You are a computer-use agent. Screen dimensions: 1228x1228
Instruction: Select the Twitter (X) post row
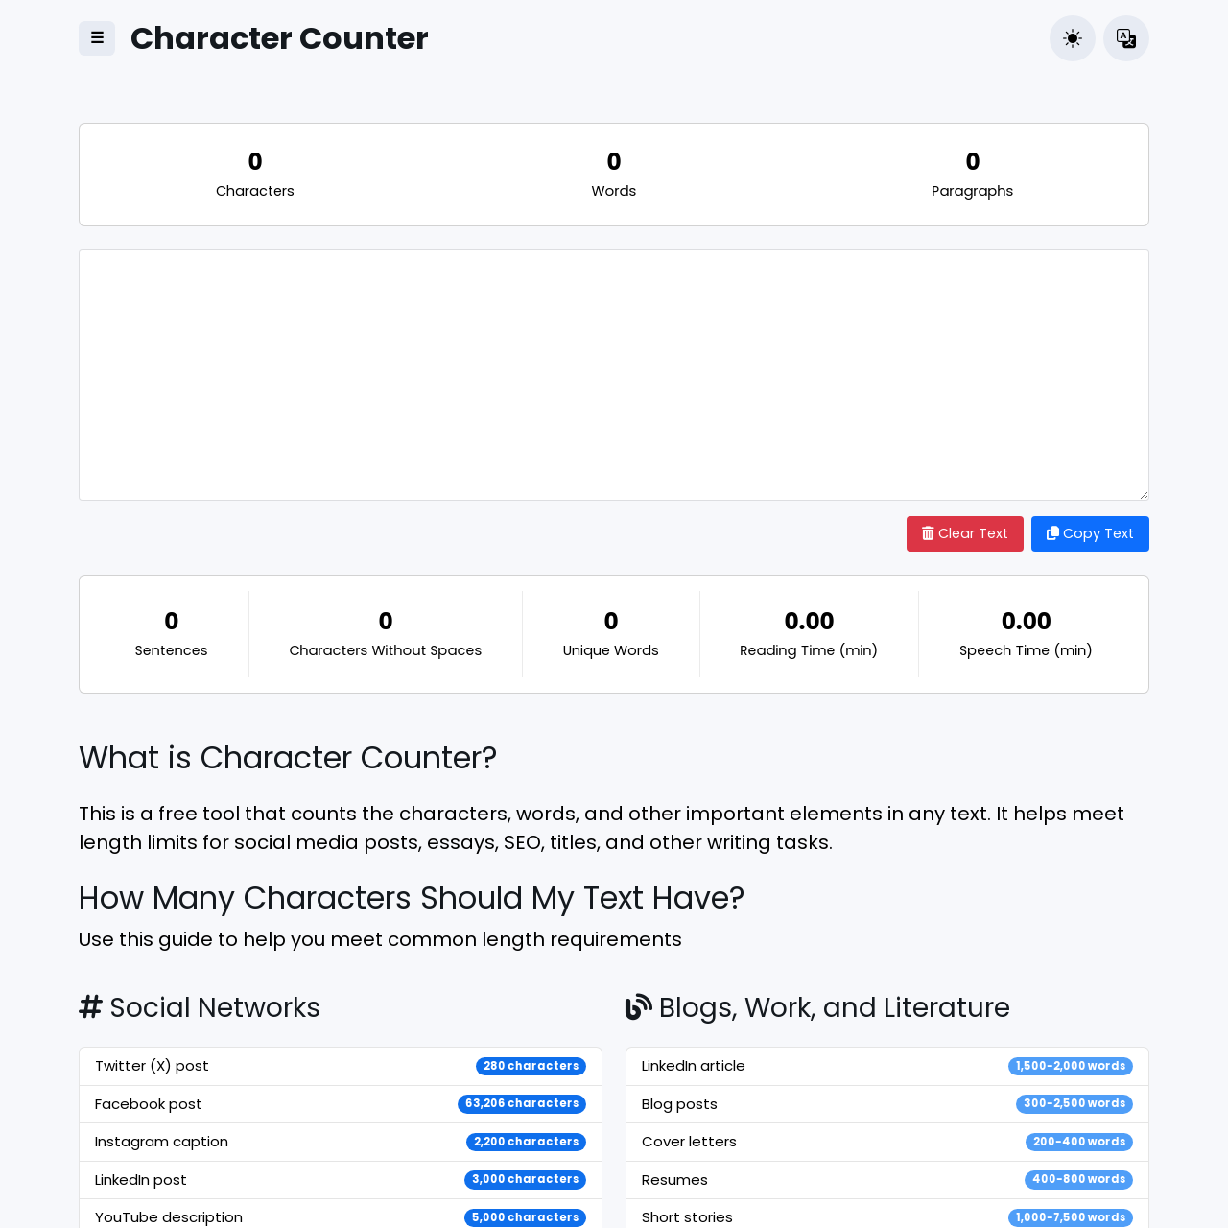click(340, 1065)
